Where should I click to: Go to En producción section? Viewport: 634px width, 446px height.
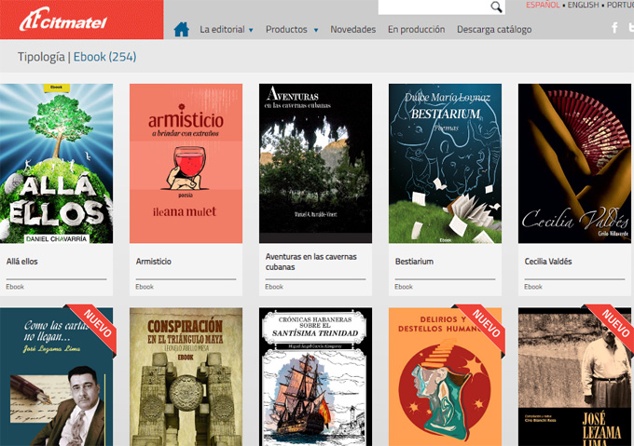[x=416, y=30]
